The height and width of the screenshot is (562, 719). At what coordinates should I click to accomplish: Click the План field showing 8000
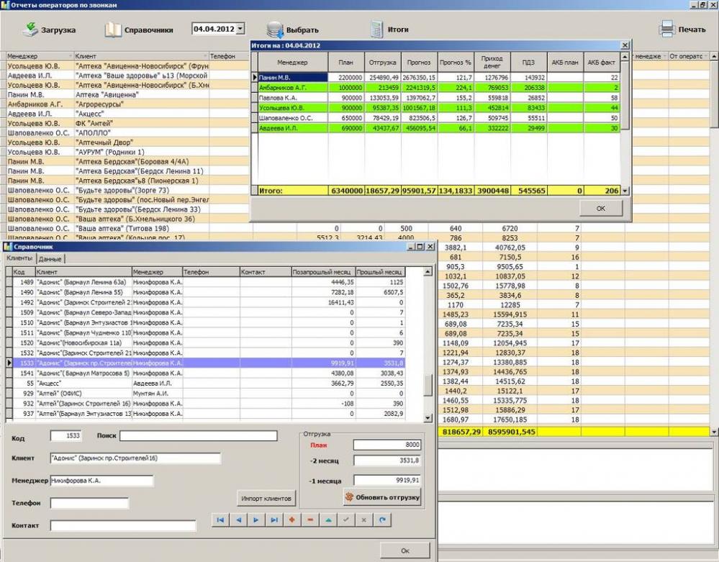pyautogui.click(x=387, y=445)
